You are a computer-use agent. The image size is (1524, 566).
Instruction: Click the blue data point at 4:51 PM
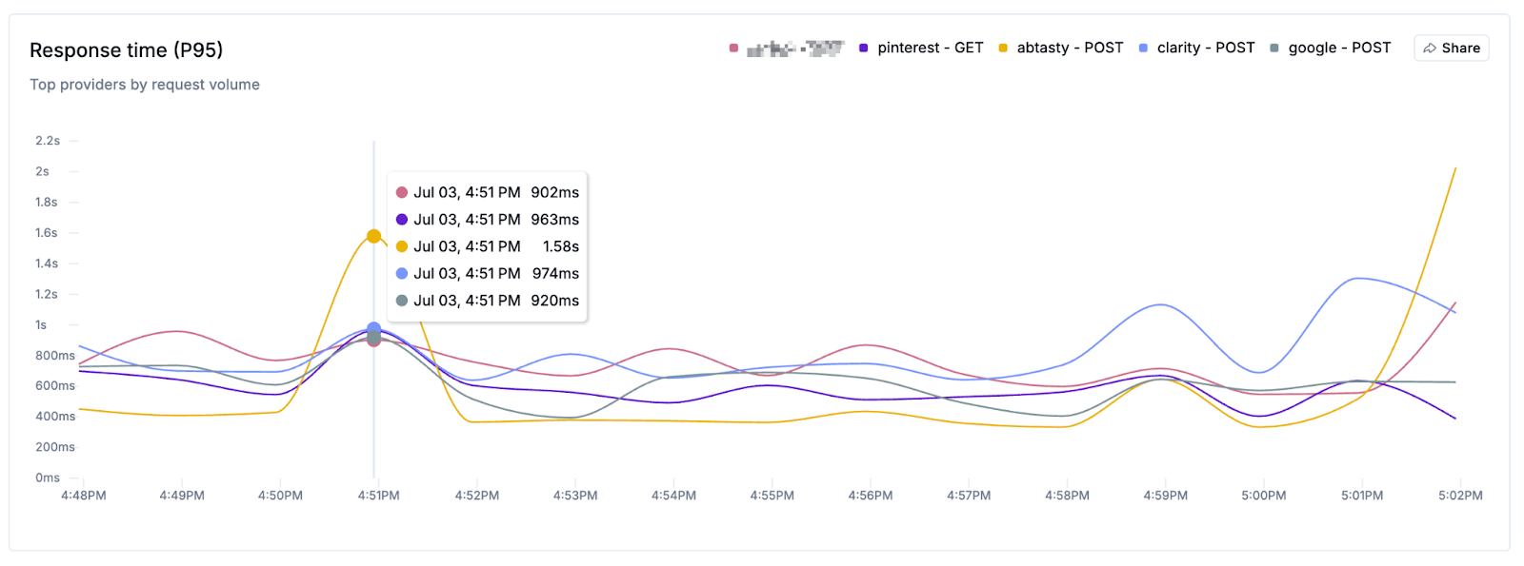373,328
